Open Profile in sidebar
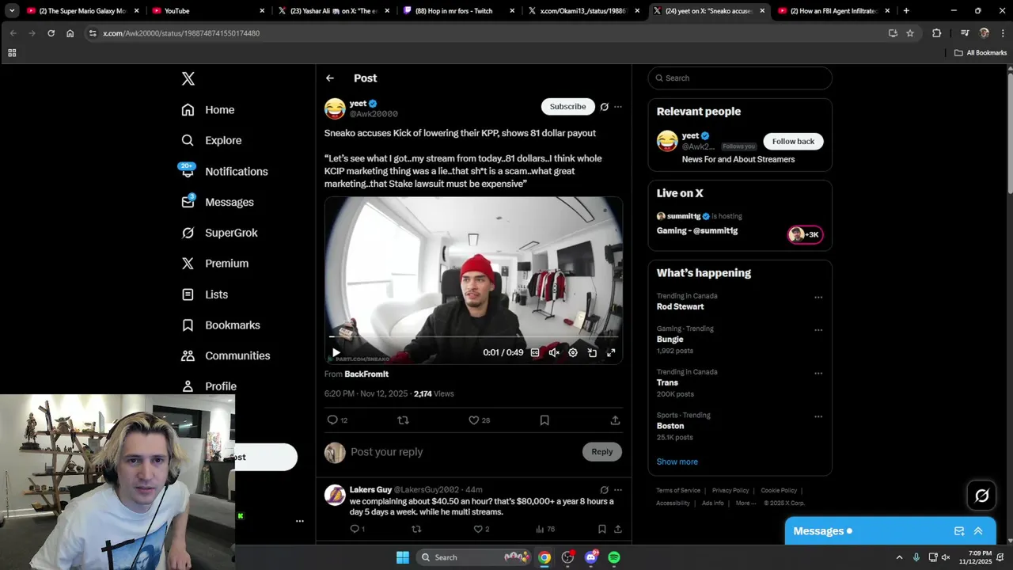The width and height of the screenshot is (1013, 570). point(209,386)
